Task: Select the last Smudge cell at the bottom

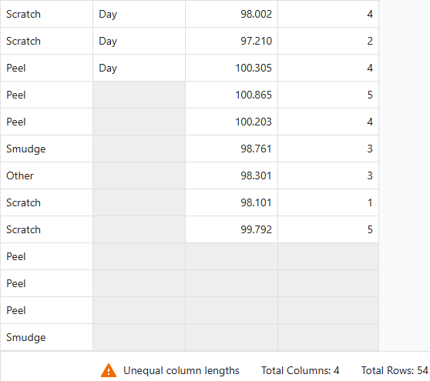Action: click(x=46, y=337)
